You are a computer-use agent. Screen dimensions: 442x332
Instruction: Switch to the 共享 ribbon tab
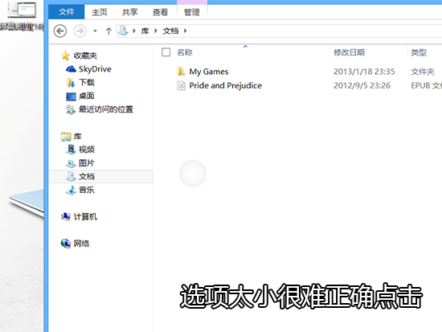click(129, 12)
